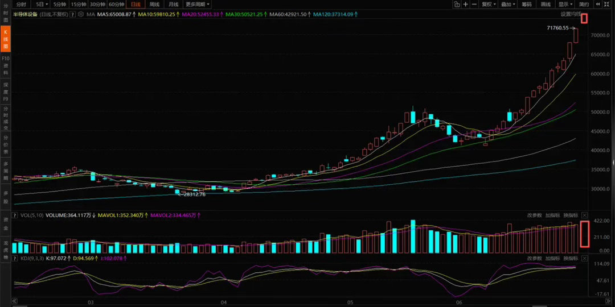
Task: Open KDJ indicator help question mark
Action: tap(15, 259)
